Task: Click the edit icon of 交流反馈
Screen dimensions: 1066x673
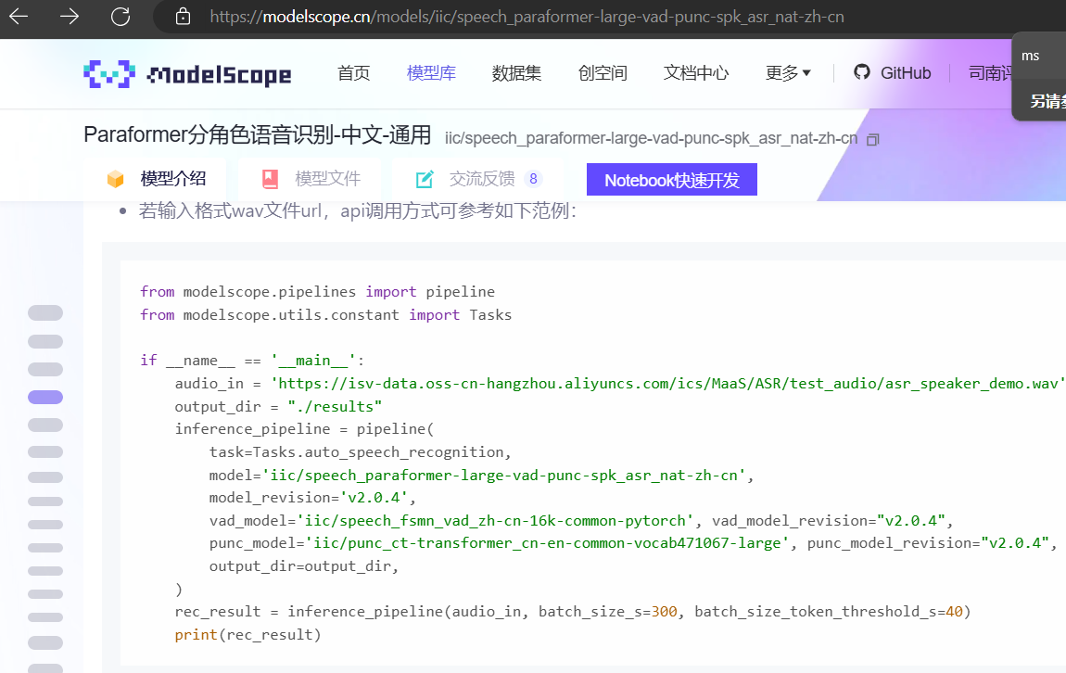Action: pos(425,179)
